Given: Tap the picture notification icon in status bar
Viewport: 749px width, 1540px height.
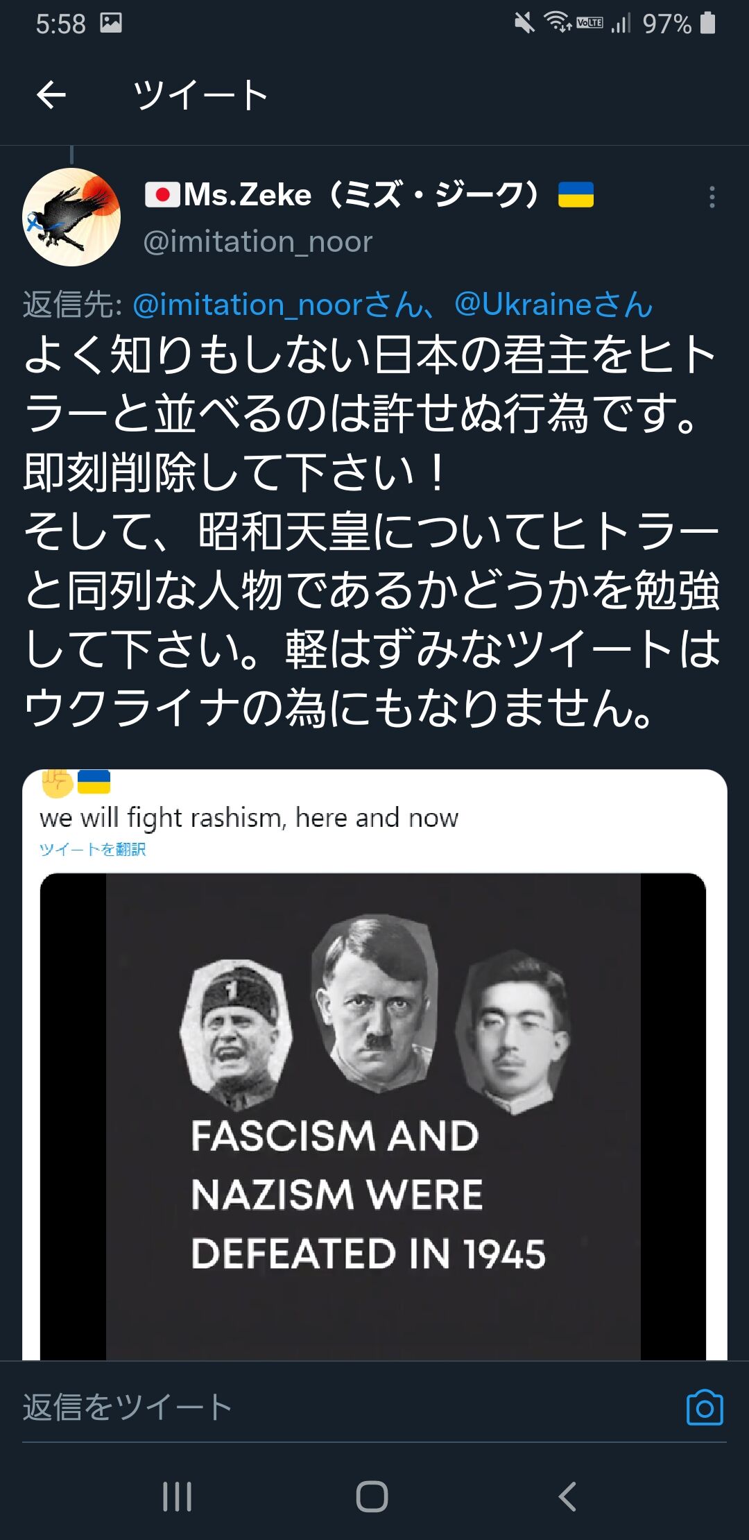Looking at the screenshot, I should [111, 23].
